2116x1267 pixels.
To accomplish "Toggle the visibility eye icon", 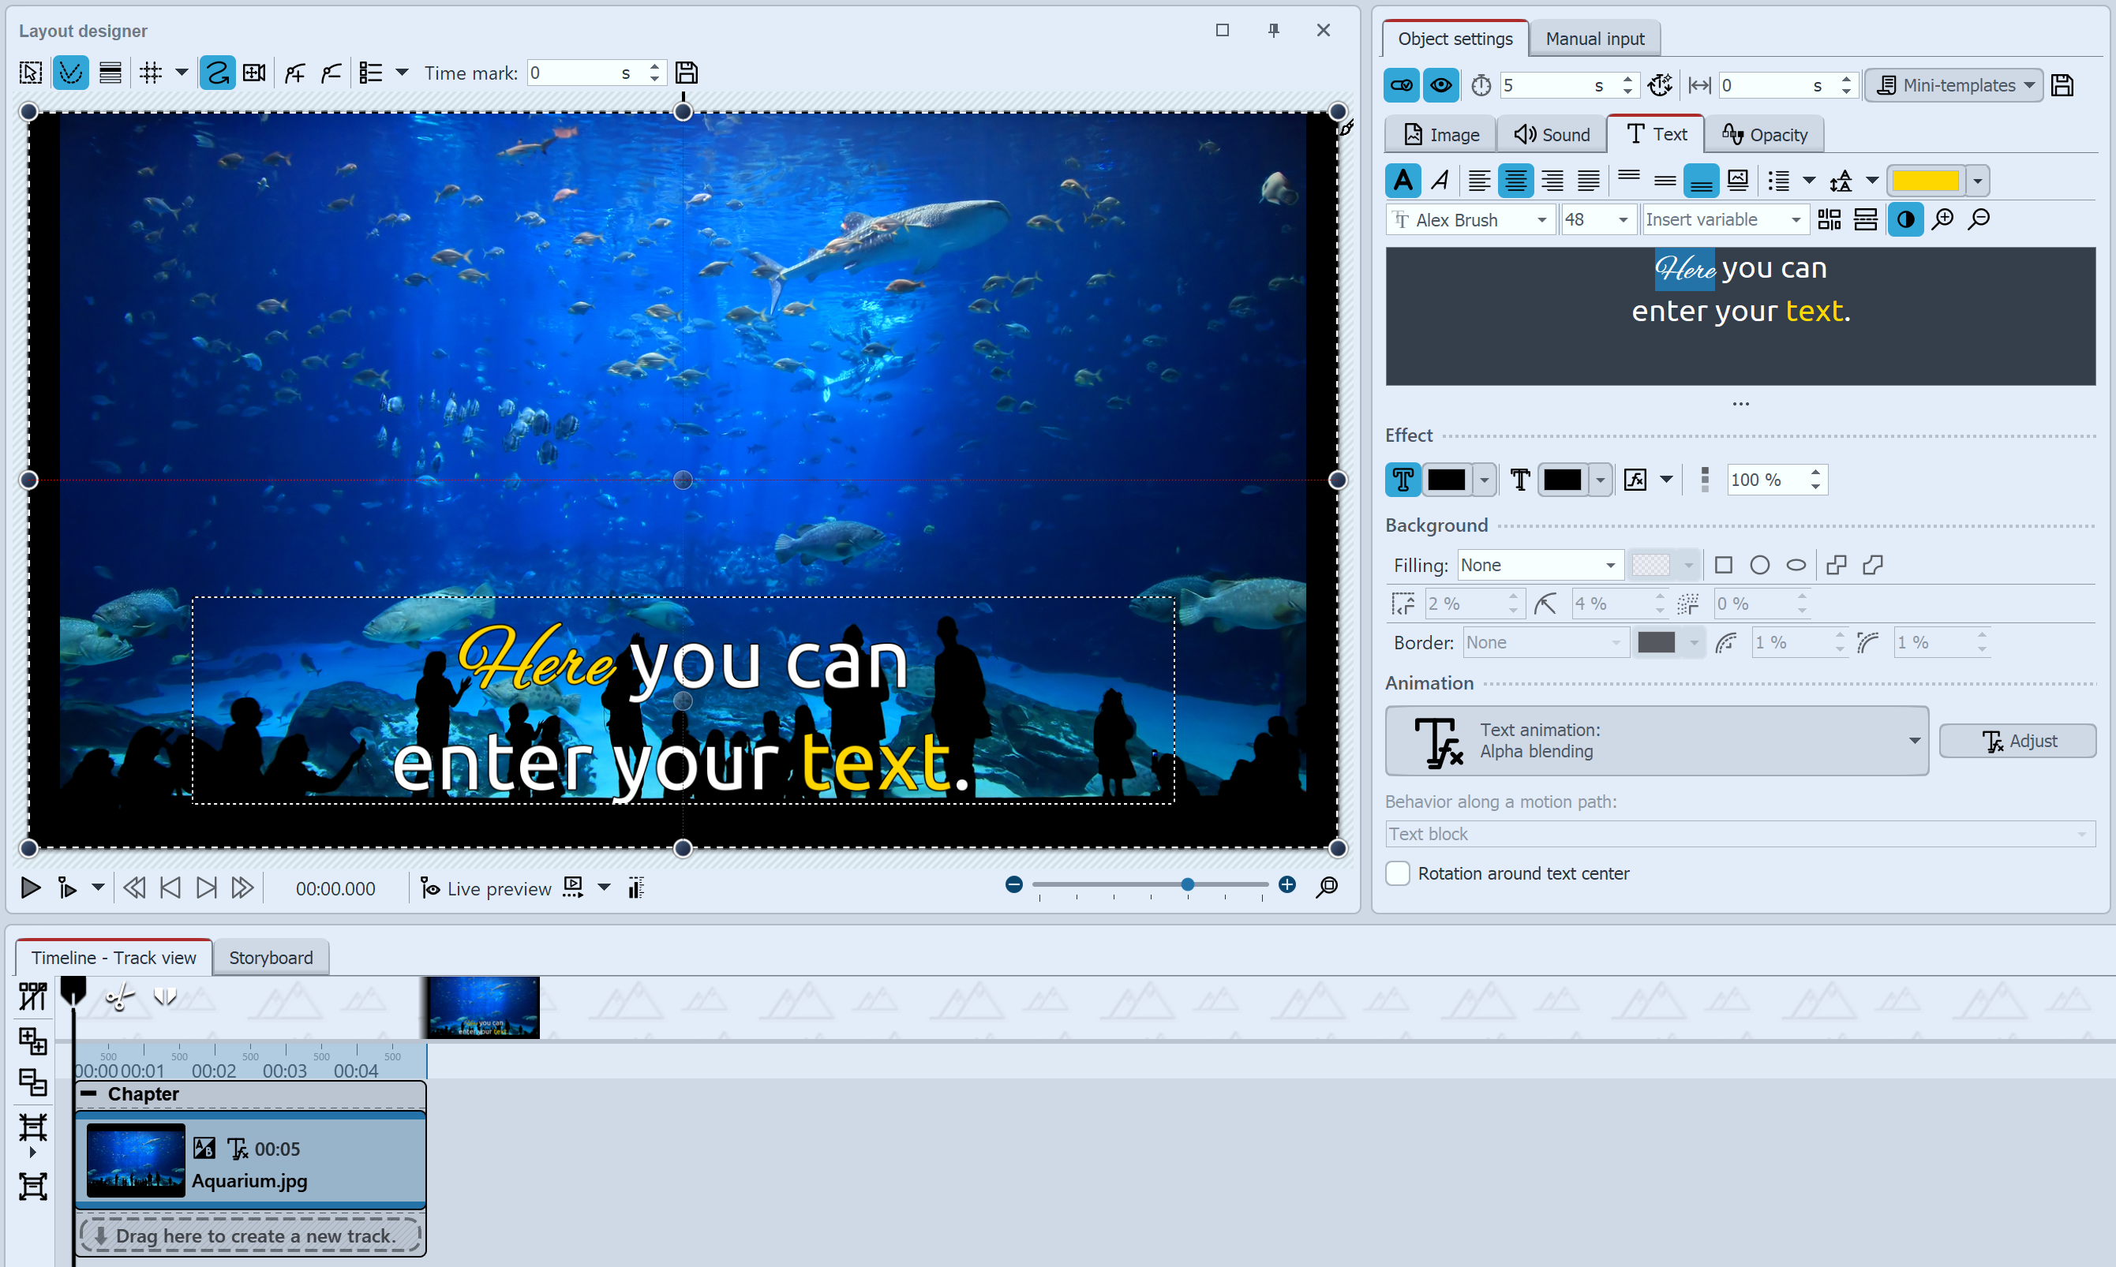I will click(x=1441, y=84).
